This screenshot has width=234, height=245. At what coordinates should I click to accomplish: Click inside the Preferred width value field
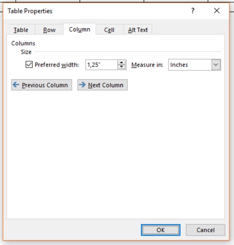pos(101,65)
